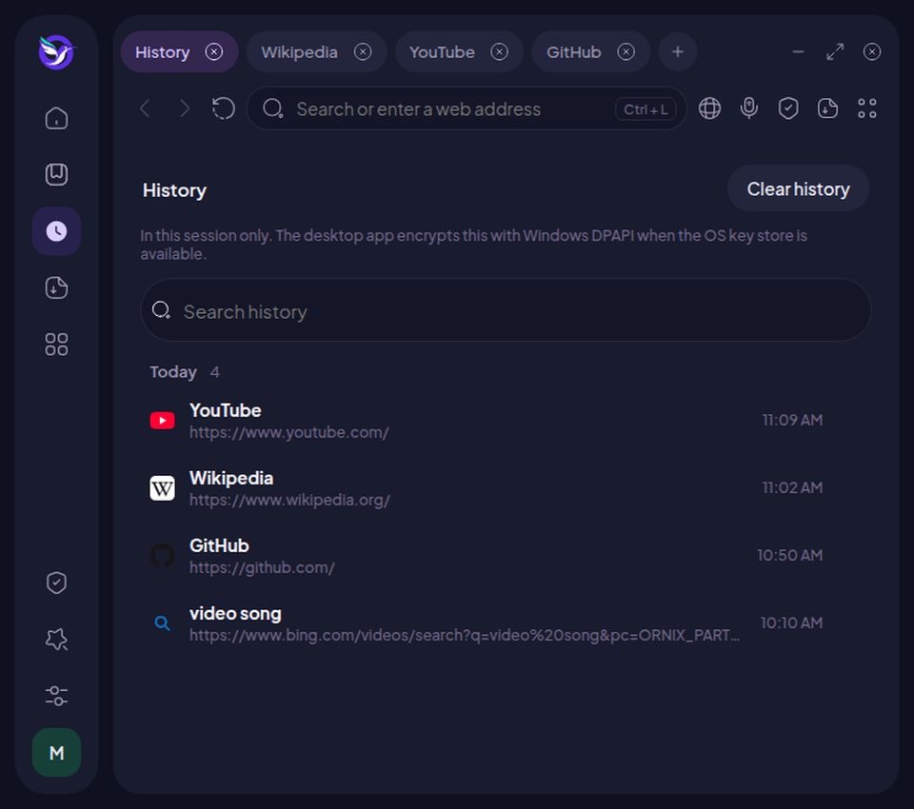Click the hummingbird browser logo
This screenshot has height=809, width=914.
56,52
